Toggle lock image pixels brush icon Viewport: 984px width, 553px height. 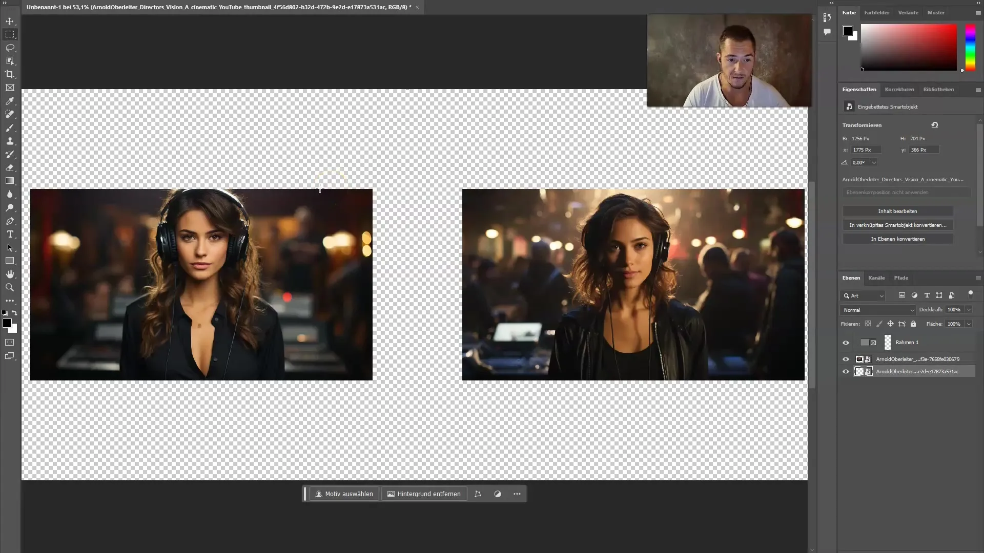click(879, 324)
